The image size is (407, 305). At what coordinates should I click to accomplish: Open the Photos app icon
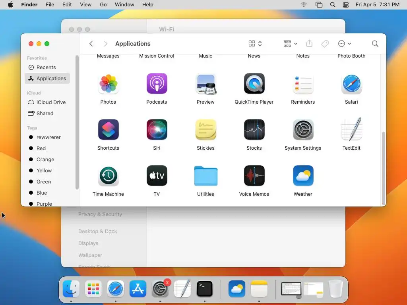point(108,83)
